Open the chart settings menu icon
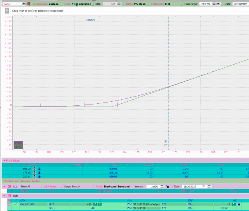This screenshot has height=211, width=249. coord(7,11)
